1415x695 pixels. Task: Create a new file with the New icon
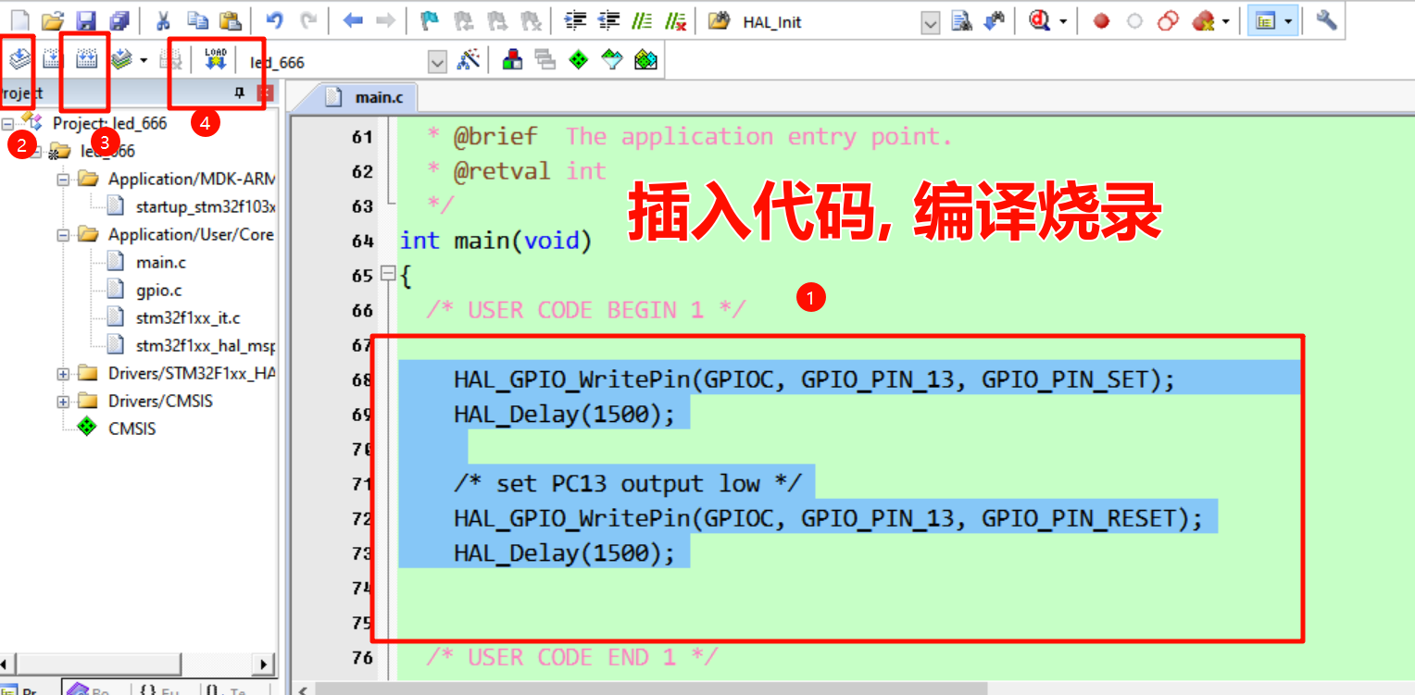(19, 21)
